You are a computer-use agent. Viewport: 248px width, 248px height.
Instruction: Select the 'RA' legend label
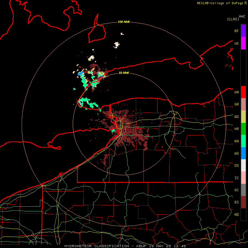[236, 141]
